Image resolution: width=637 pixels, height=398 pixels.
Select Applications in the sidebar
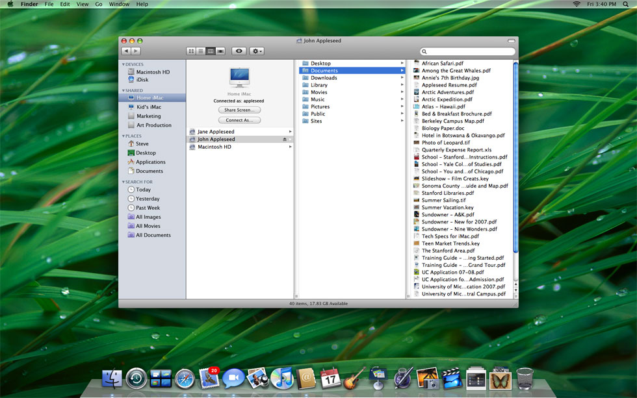point(152,162)
